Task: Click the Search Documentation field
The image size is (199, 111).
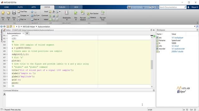Action: (x=171, y=7)
